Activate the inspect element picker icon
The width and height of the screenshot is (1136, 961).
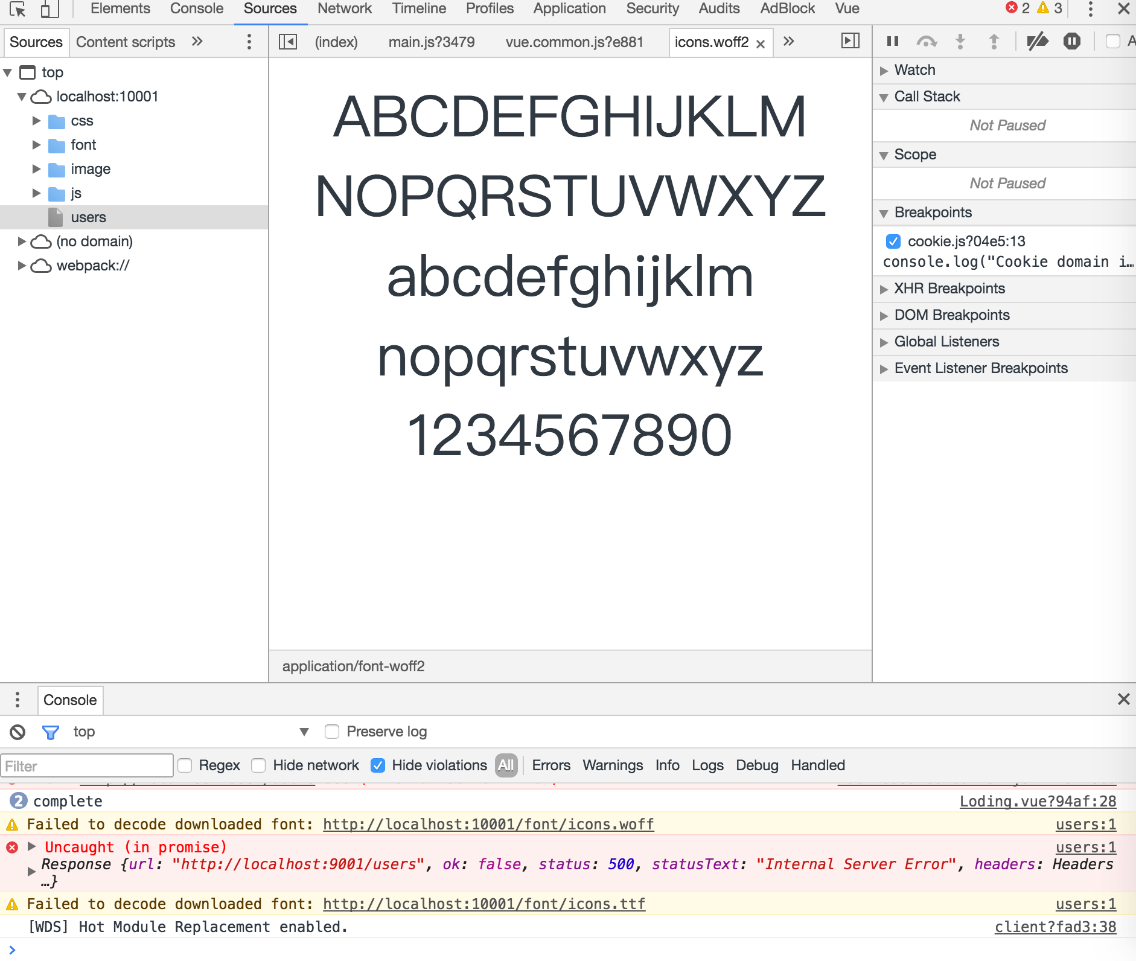(18, 9)
